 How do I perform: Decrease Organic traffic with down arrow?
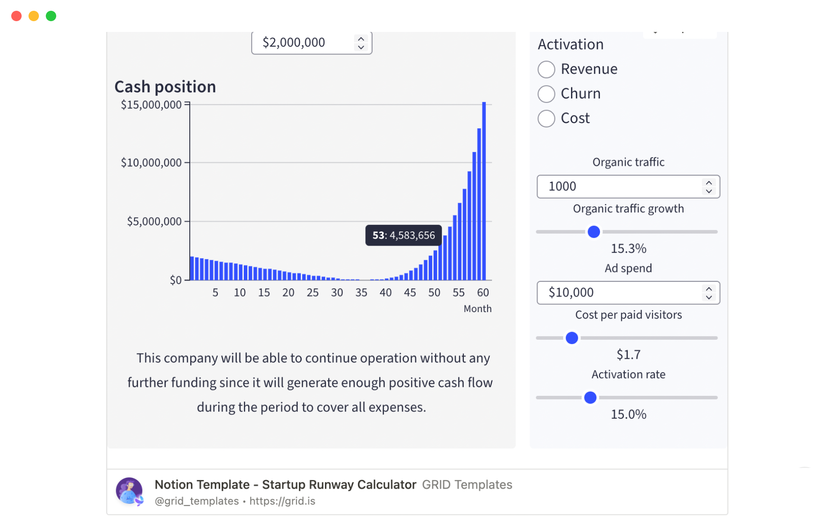[709, 191]
